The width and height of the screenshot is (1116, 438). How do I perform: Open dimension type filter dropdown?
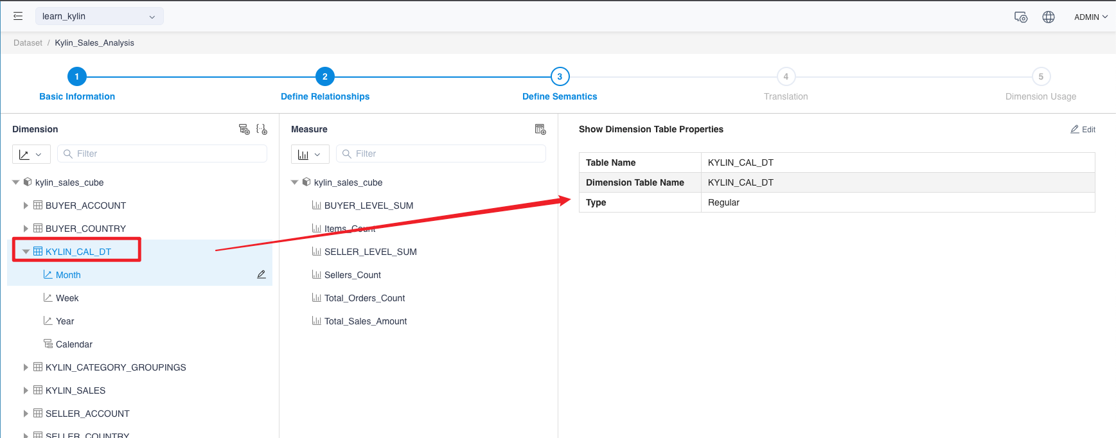point(31,154)
